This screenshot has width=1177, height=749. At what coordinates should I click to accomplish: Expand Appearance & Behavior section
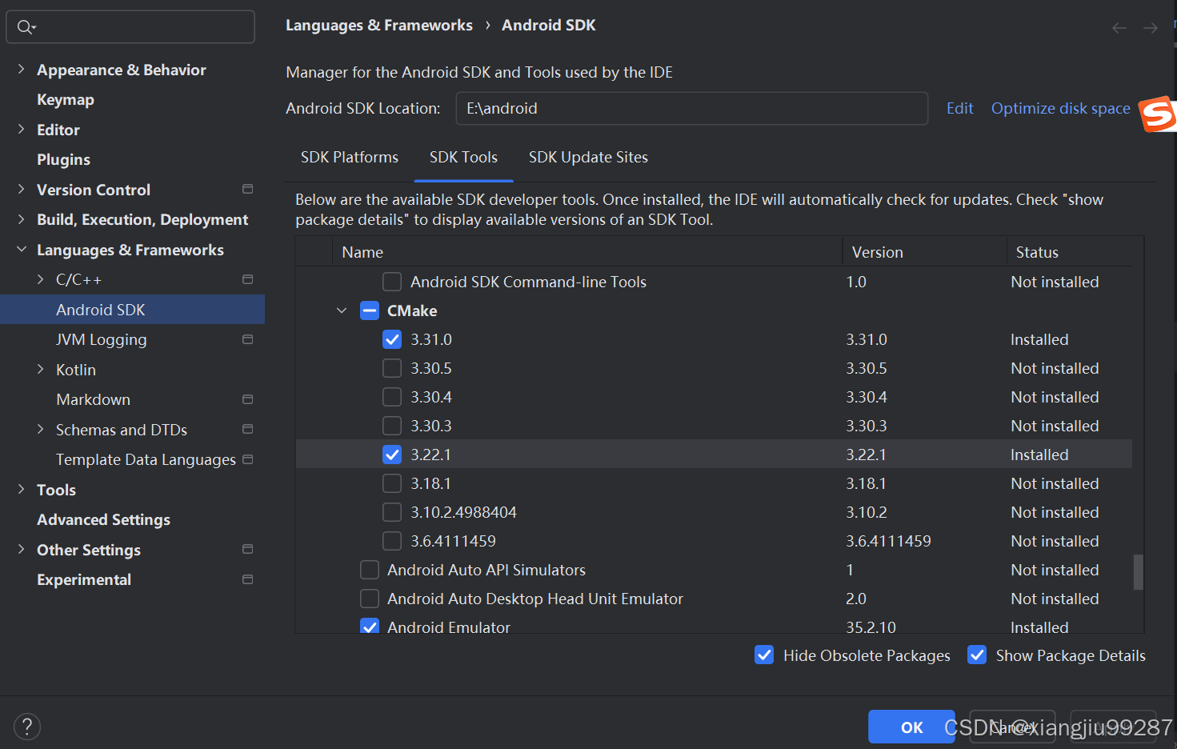point(22,70)
